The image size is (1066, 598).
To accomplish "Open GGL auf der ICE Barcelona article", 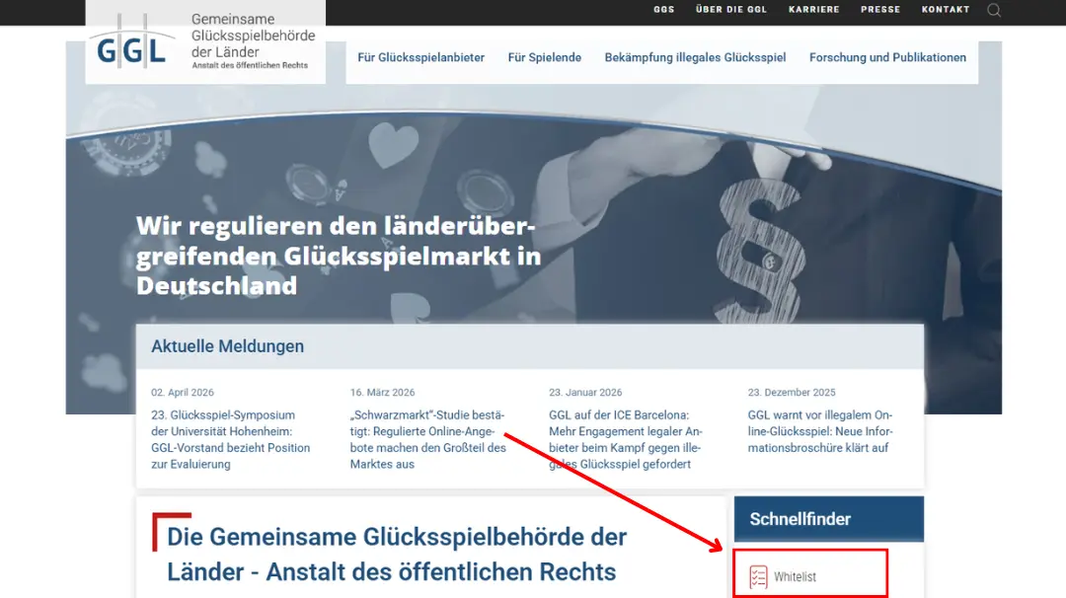I will [626, 440].
